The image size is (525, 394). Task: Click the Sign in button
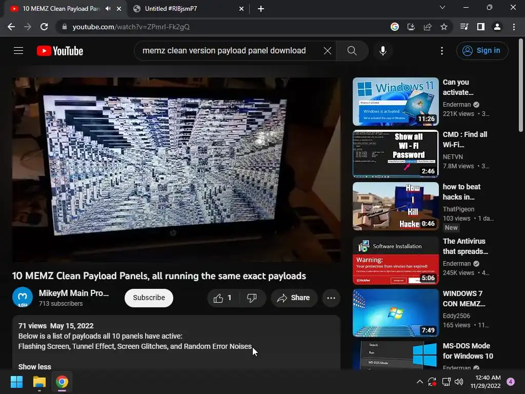[x=482, y=51]
